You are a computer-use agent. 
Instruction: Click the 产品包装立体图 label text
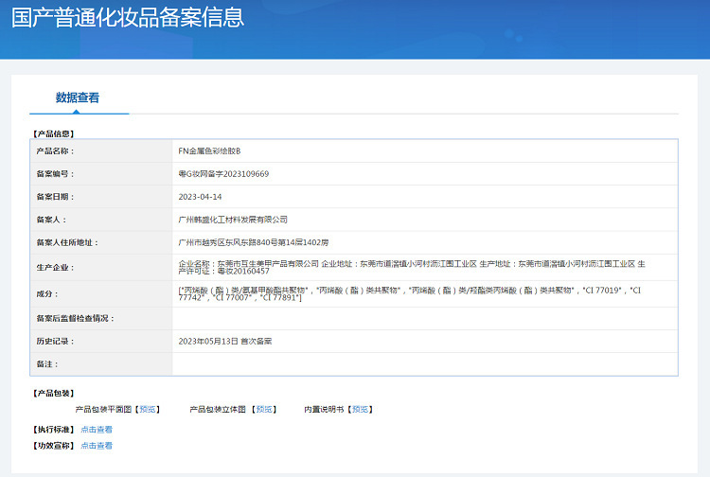(x=218, y=409)
